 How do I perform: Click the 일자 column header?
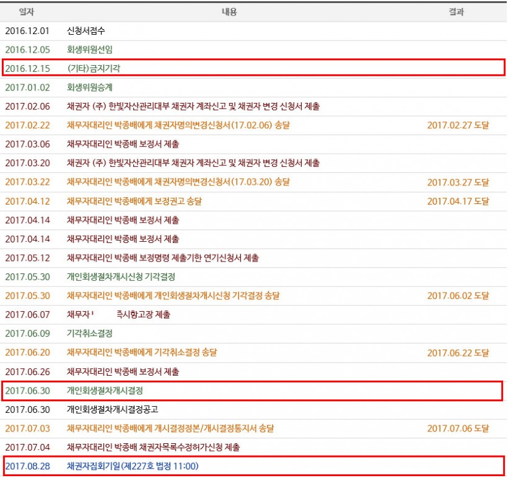click(x=26, y=12)
